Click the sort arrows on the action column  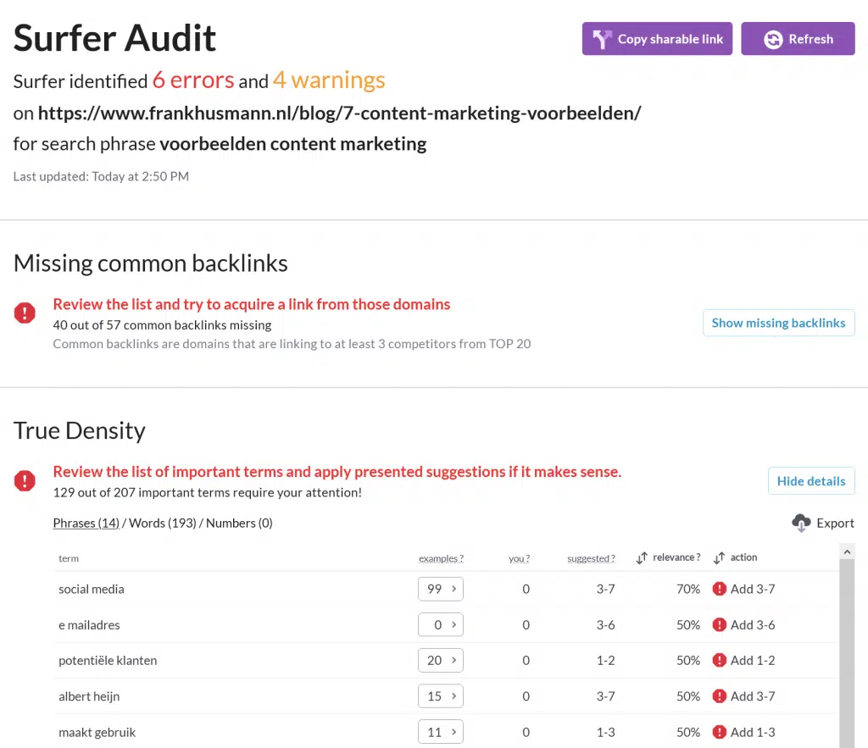[718, 557]
